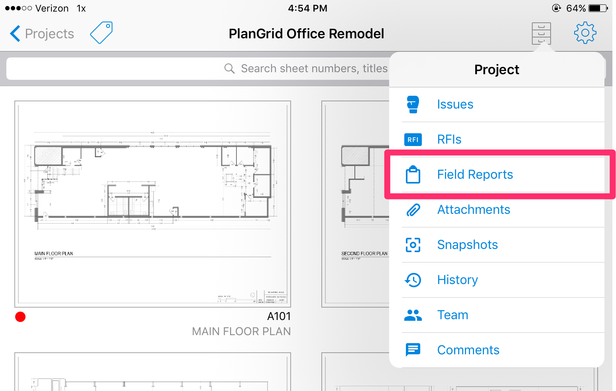
Task: Open the settings gear icon
Action: (585, 33)
